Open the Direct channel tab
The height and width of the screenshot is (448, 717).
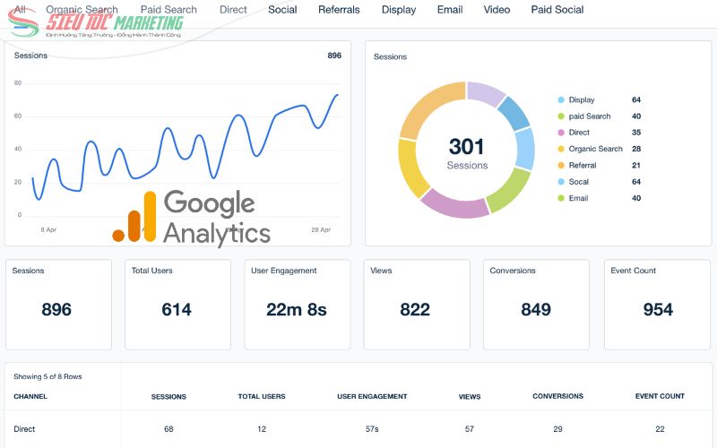[x=233, y=10]
